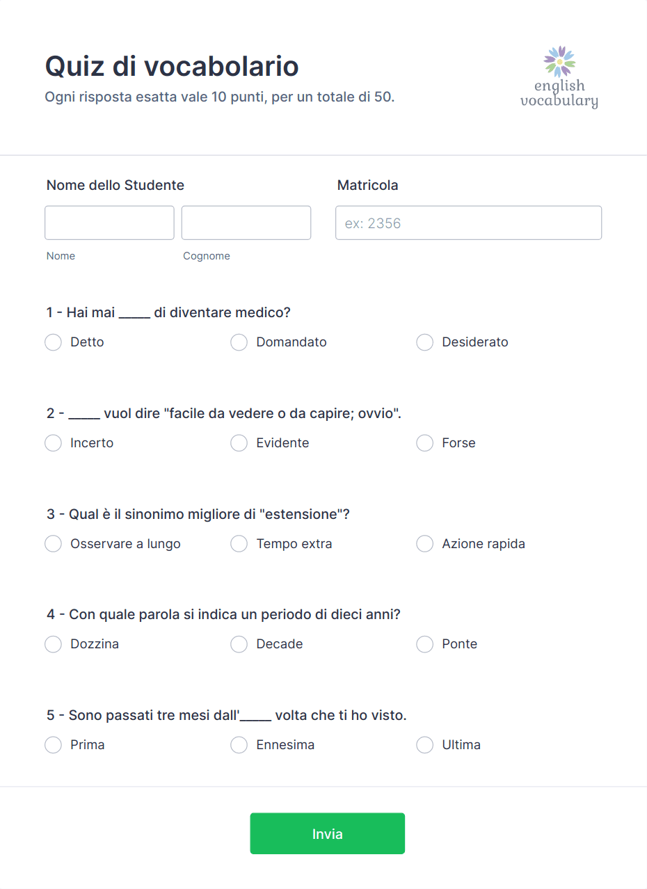The width and height of the screenshot is (647, 889).
Task: Choose the "Ennesima" answer
Action: tap(239, 745)
